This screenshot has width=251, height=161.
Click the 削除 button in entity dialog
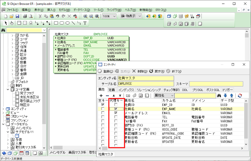click(140, 71)
